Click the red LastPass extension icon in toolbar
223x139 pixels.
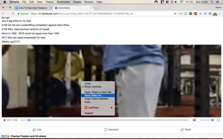pyautogui.click(x=195, y=14)
